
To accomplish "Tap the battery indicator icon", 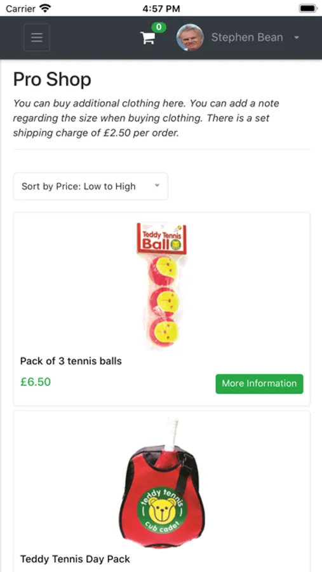I will point(308,8).
